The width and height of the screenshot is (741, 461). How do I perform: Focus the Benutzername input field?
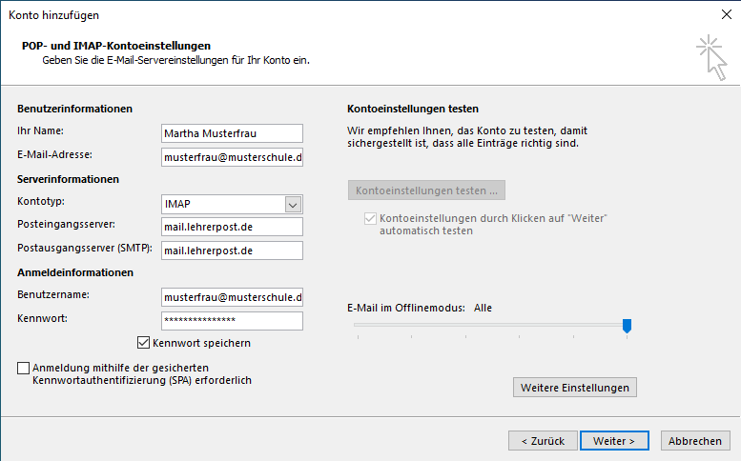point(232,297)
